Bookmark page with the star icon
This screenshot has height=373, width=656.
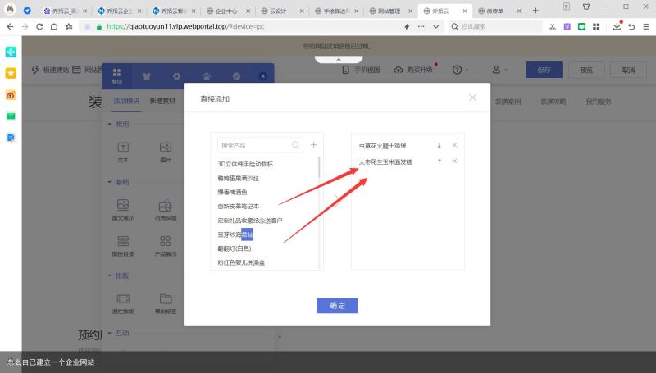[x=69, y=26]
